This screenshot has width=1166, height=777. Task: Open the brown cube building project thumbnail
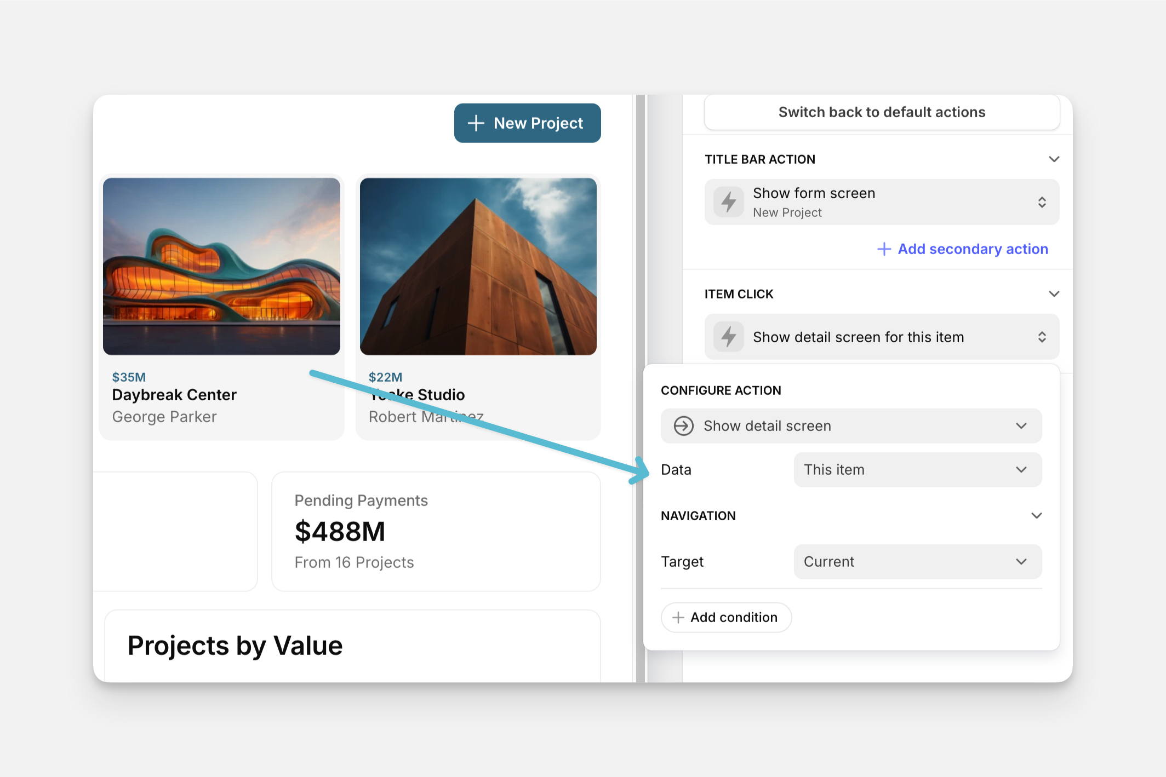click(x=478, y=267)
